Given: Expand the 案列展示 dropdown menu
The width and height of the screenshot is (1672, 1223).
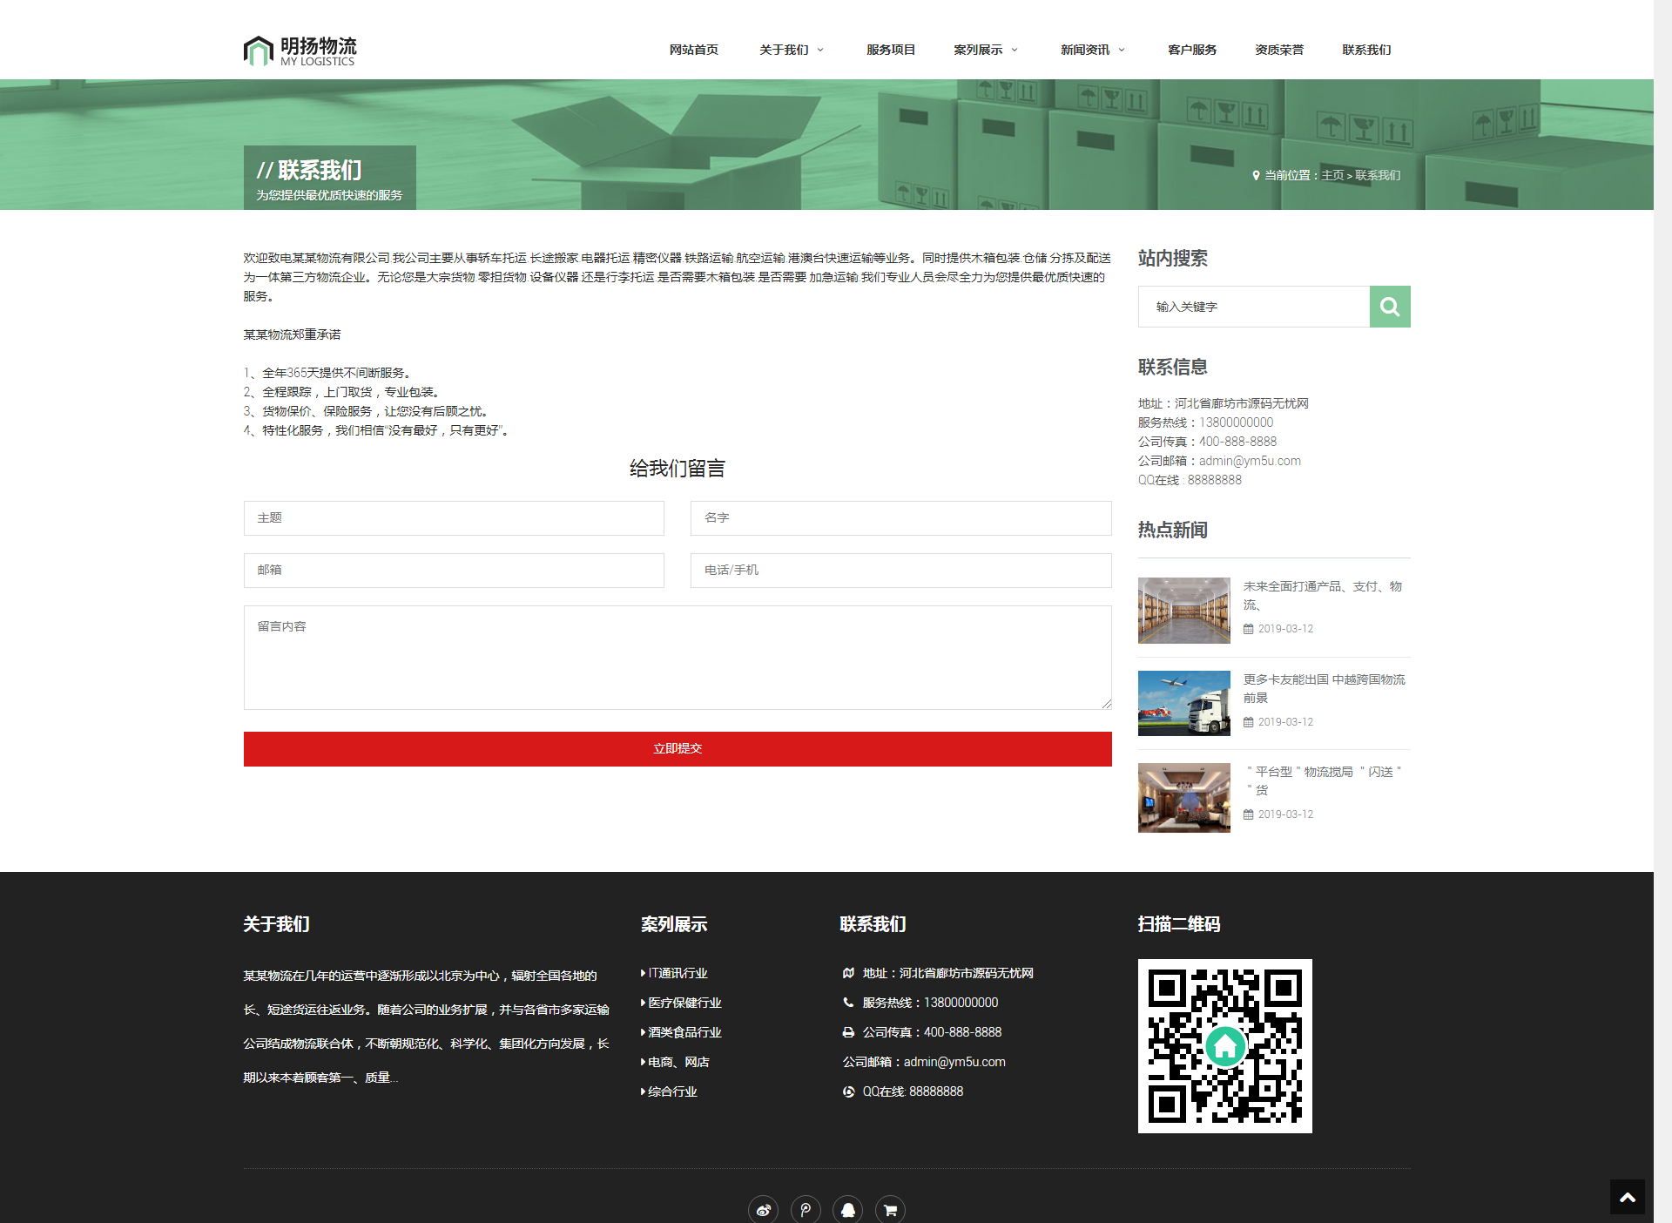Looking at the screenshot, I should tap(985, 50).
